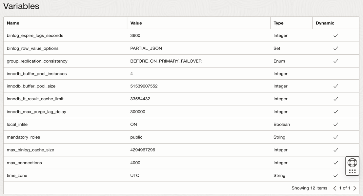This screenshot has height=196, width=363.
Task: Go to the next page arrow
Action: [355, 188]
